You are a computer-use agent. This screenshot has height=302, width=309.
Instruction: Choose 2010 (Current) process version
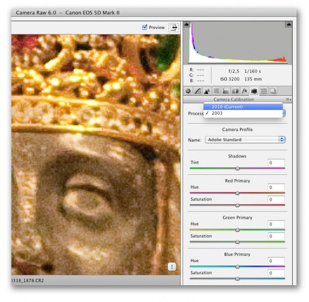[x=243, y=107]
